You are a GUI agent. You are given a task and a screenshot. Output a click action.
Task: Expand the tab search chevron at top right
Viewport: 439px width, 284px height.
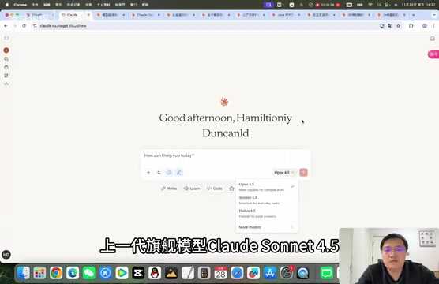tap(434, 15)
